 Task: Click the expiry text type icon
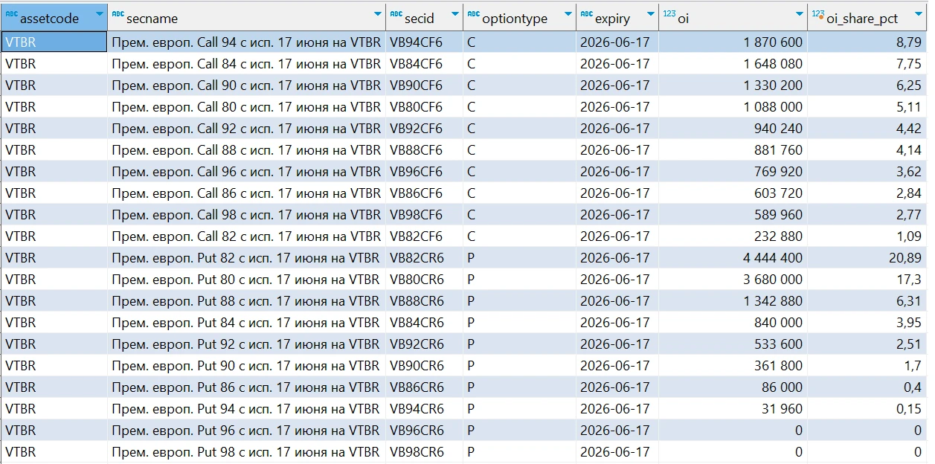(x=586, y=14)
